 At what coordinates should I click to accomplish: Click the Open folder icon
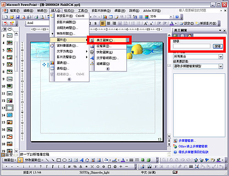click(12, 17)
